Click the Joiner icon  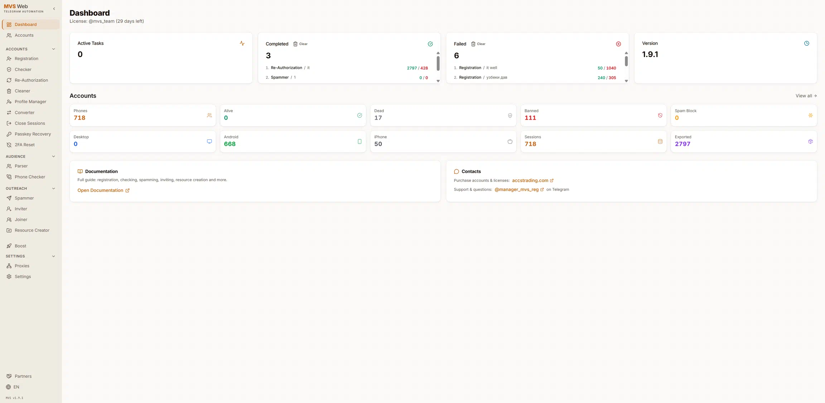pos(9,219)
